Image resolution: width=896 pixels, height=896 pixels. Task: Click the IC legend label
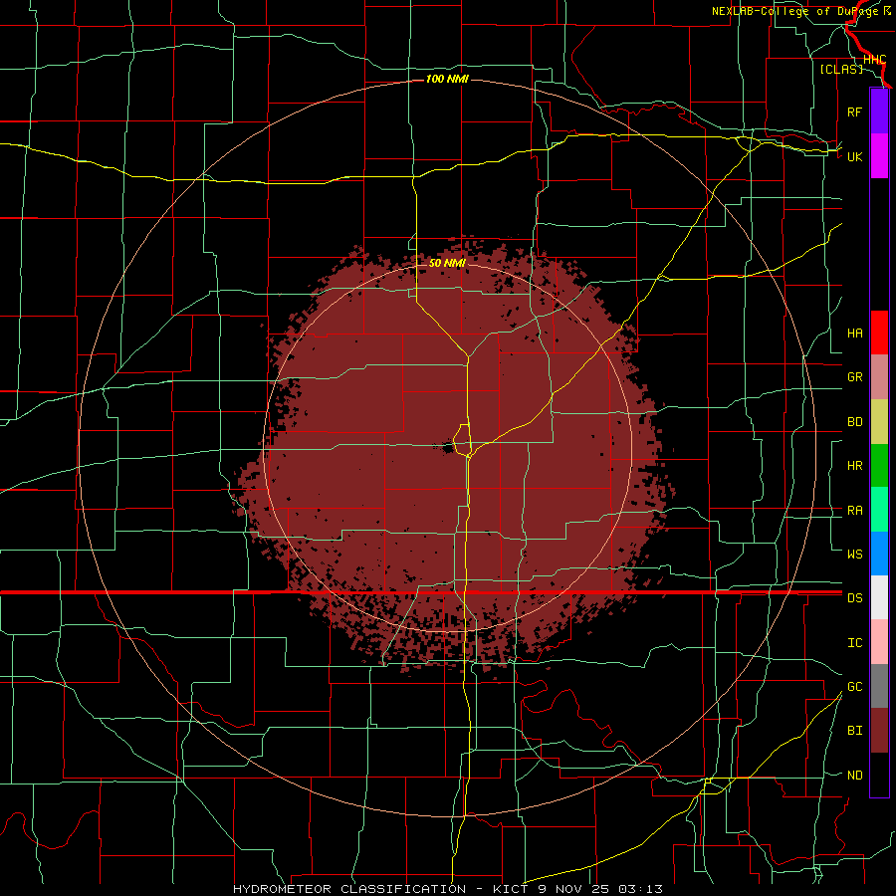pyautogui.click(x=854, y=642)
